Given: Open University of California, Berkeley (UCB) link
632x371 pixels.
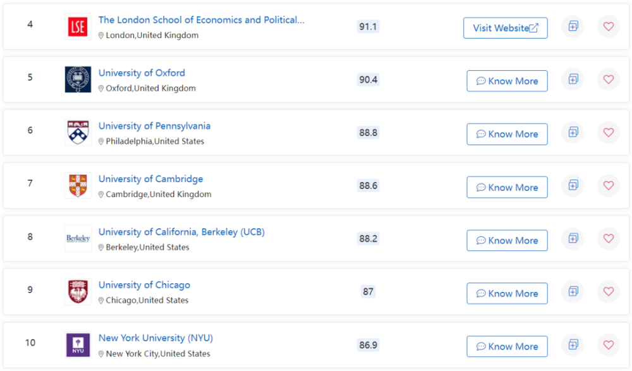Looking at the screenshot, I should 181,232.
